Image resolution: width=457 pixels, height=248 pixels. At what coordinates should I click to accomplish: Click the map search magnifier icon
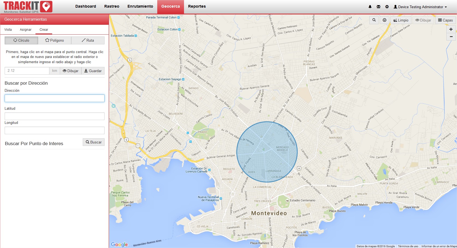tap(374, 20)
